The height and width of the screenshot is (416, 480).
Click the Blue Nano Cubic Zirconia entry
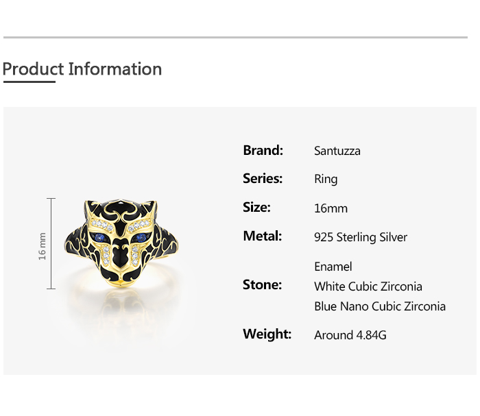380,306
